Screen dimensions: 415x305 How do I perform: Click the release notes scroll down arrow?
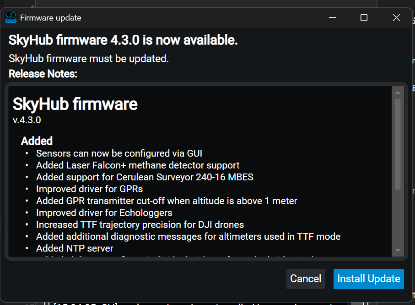coord(398,250)
